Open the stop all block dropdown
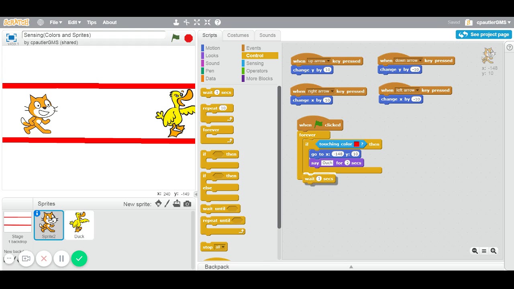The height and width of the screenshot is (289, 514). coord(220,247)
